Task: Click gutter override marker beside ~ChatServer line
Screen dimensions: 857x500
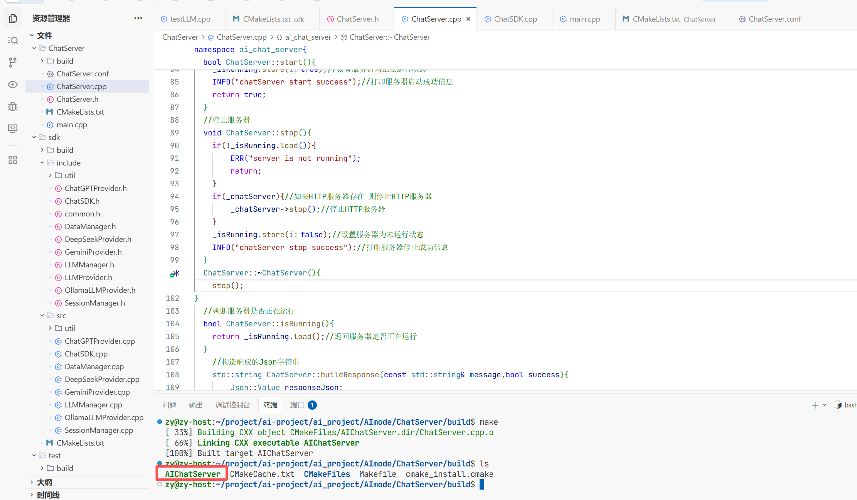Action: (174, 274)
